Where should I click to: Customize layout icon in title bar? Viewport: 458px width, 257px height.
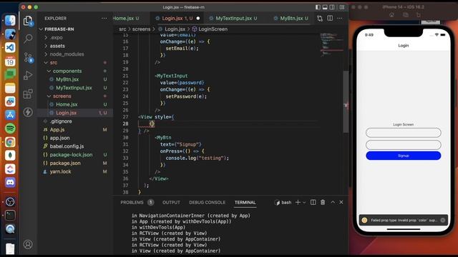click(341, 7)
